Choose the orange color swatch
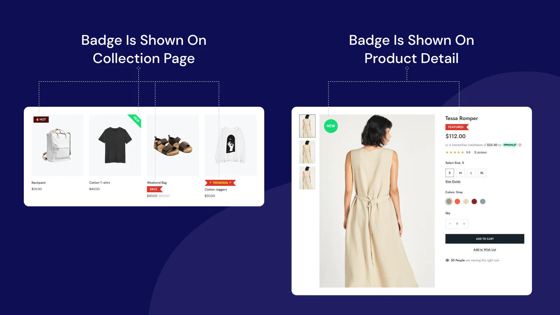Image resolution: width=560 pixels, height=315 pixels. point(457,202)
